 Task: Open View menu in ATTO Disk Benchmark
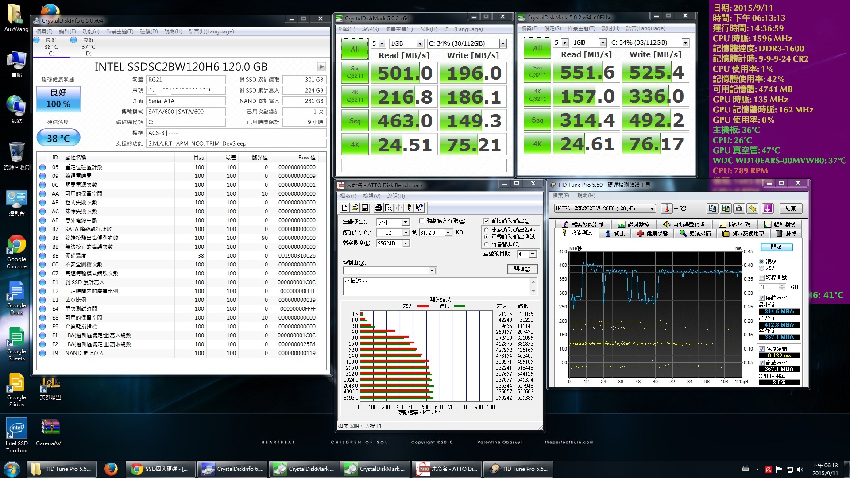(371, 196)
